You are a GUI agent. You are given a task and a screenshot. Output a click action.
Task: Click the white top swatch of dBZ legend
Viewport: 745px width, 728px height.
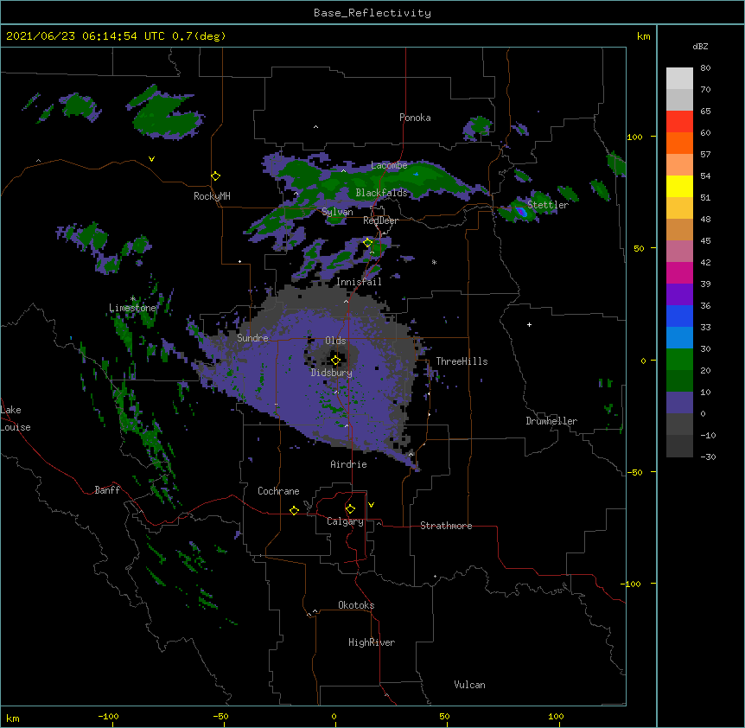pyautogui.click(x=679, y=78)
